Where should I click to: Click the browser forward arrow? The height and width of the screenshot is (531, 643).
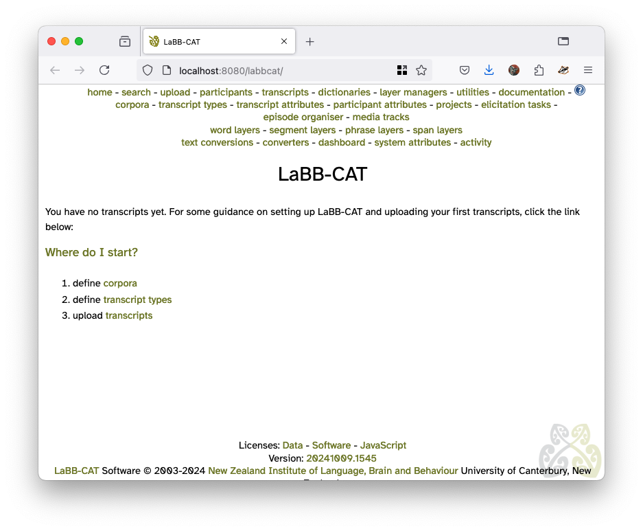point(80,71)
